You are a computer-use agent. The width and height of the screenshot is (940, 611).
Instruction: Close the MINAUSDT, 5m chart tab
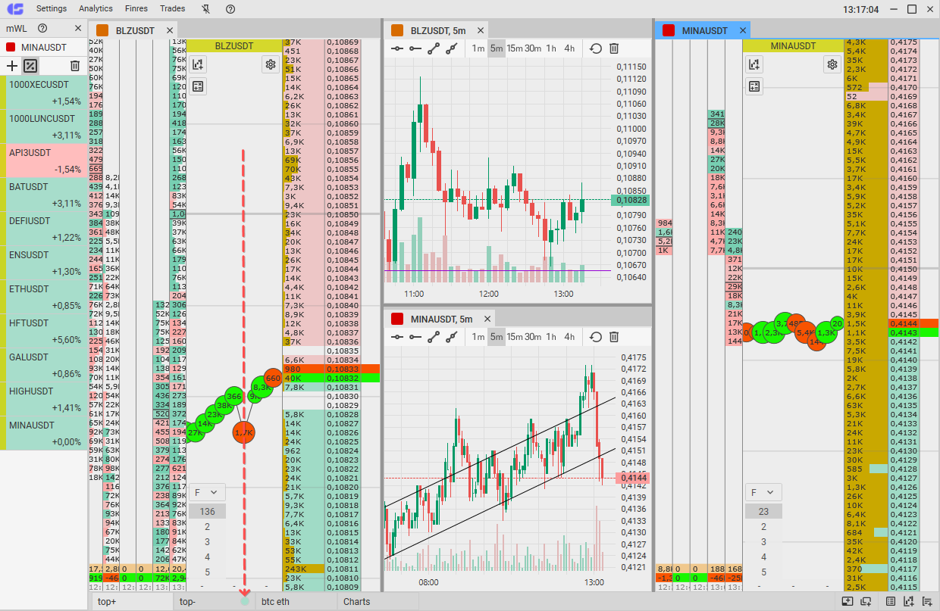click(488, 319)
